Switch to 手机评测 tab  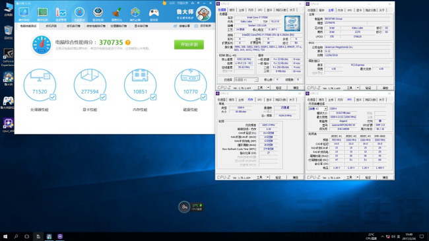(x=51, y=26)
